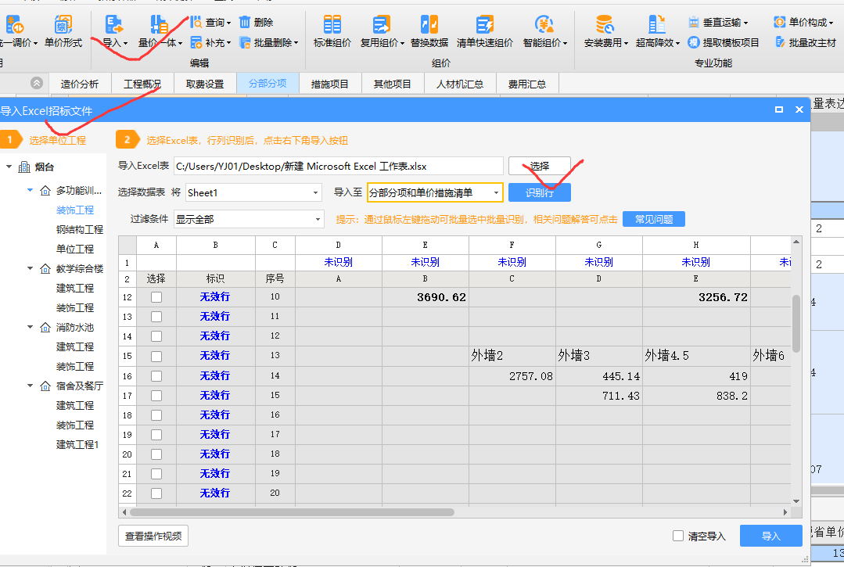844x567 pixels.
Task: Open the 补充 supplement tool
Action: coord(210,42)
